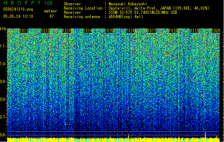The width and height of the screenshot is (224, 142).
Task: Click the Observer field label
Action: coord(72,4)
